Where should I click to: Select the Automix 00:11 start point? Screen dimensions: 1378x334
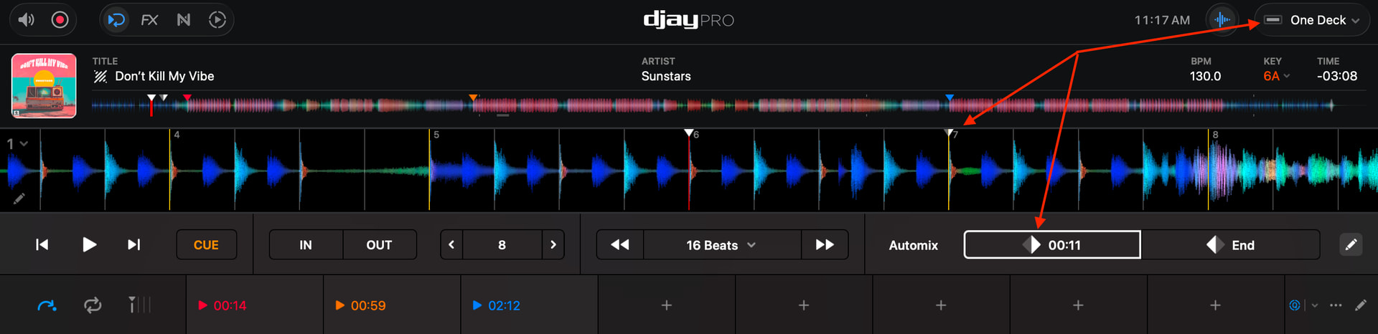1051,245
